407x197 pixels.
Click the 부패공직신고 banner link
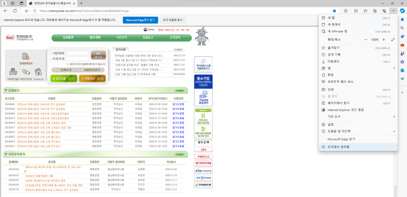pyautogui.click(x=203, y=157)
